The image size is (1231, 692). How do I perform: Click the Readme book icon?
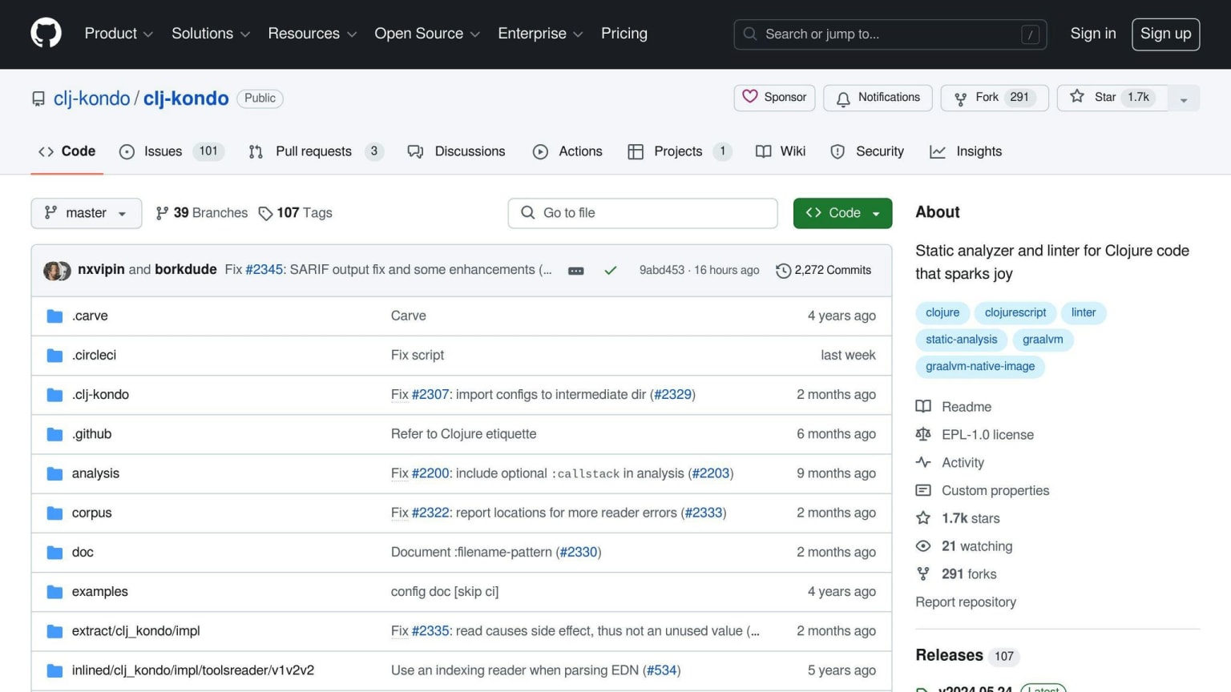(x=923, y=407)
